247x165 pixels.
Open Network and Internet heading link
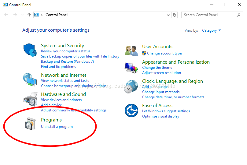(x=64, y=75)
